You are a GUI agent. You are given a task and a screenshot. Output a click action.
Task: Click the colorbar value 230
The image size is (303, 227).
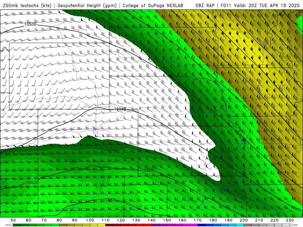[290, 220]
